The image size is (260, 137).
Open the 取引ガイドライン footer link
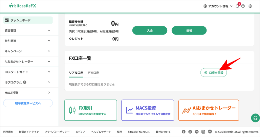coord(29,132)
